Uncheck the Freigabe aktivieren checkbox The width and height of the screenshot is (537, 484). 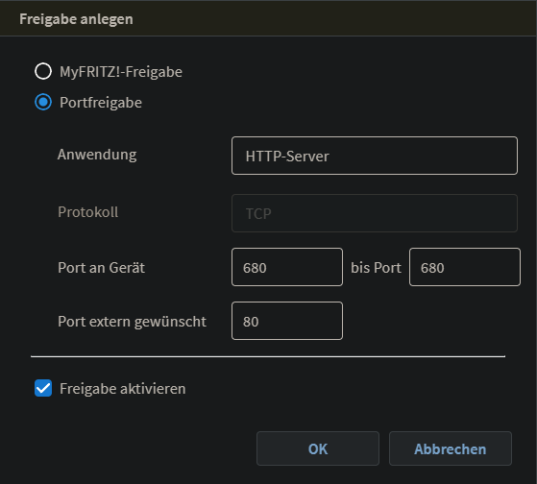pyautogui.click(x=43, y=388)
